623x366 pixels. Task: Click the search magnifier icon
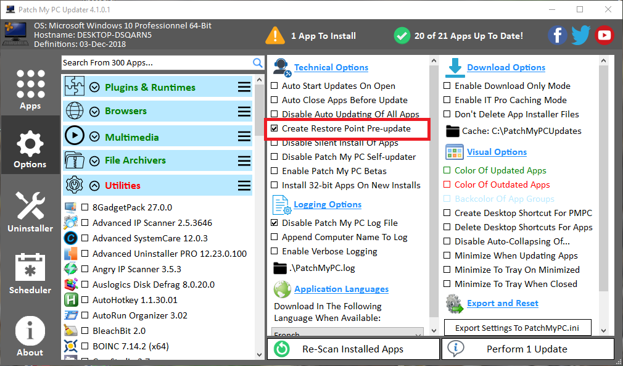click(258, 62)
